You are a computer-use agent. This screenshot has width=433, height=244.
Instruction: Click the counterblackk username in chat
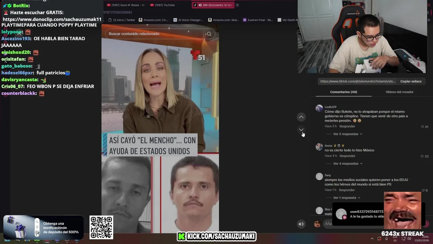19,93
